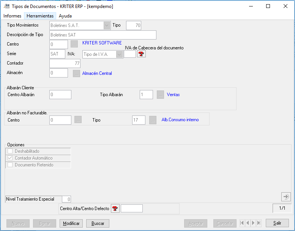Click the Tipo Albarán field showing 1

pos(147,95)
